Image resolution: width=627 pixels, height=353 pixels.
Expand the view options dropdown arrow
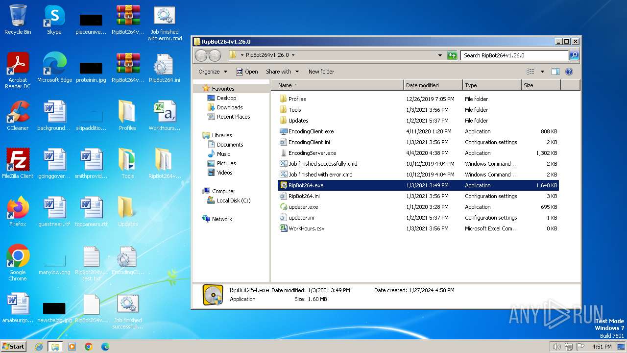point(542,72)
